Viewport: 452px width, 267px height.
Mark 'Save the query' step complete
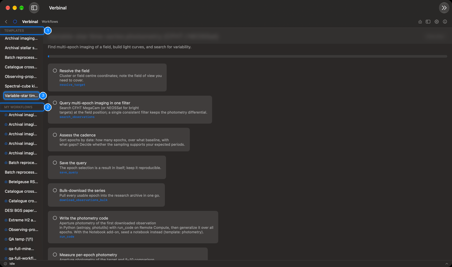[55, 163]
